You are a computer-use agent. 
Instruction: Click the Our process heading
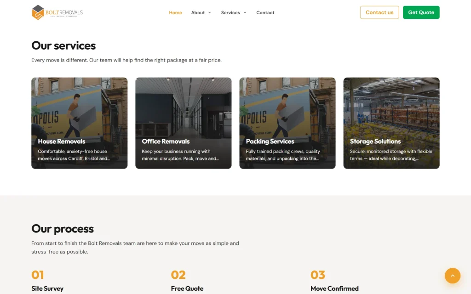(x=63, y=229)
